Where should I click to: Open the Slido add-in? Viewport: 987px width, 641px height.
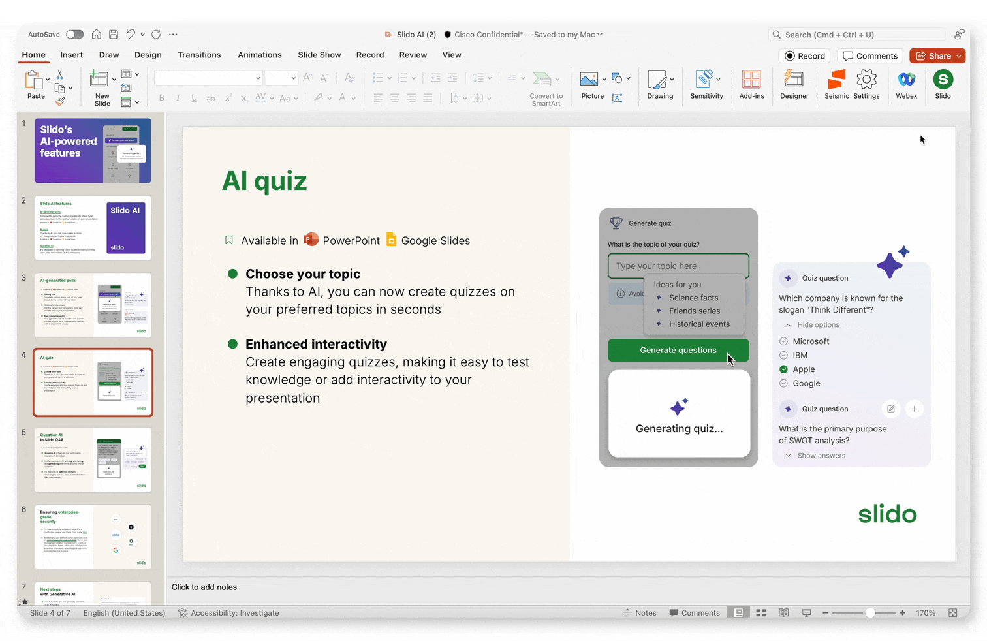[x=943, y=85]
